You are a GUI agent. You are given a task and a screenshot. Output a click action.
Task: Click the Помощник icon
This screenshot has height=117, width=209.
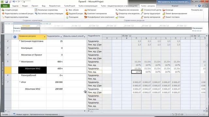pos(67,17)
